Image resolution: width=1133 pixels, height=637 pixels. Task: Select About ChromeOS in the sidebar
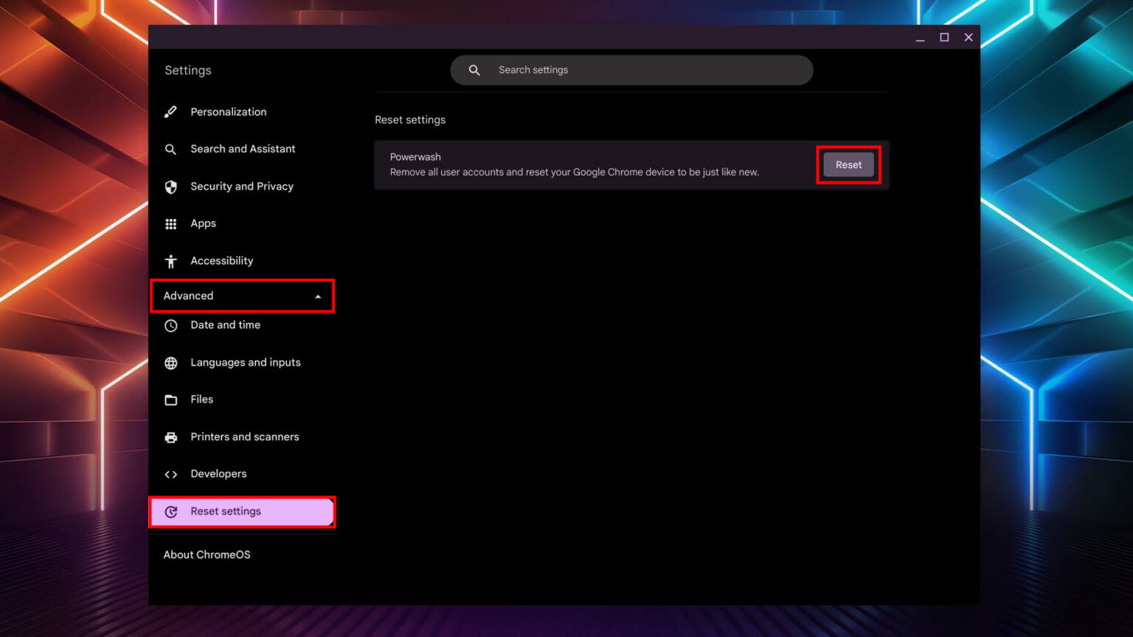tap(207, 554)
